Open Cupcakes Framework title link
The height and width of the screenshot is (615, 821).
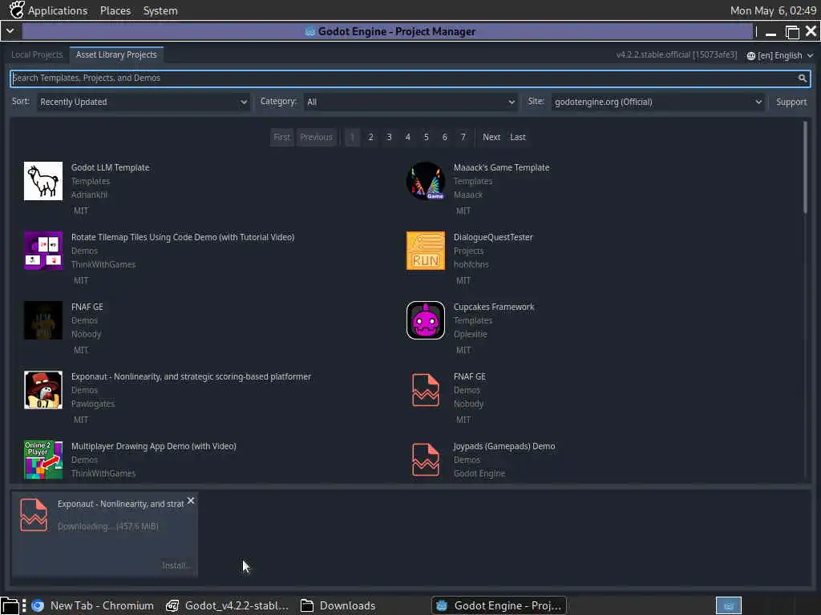point(494,307)
